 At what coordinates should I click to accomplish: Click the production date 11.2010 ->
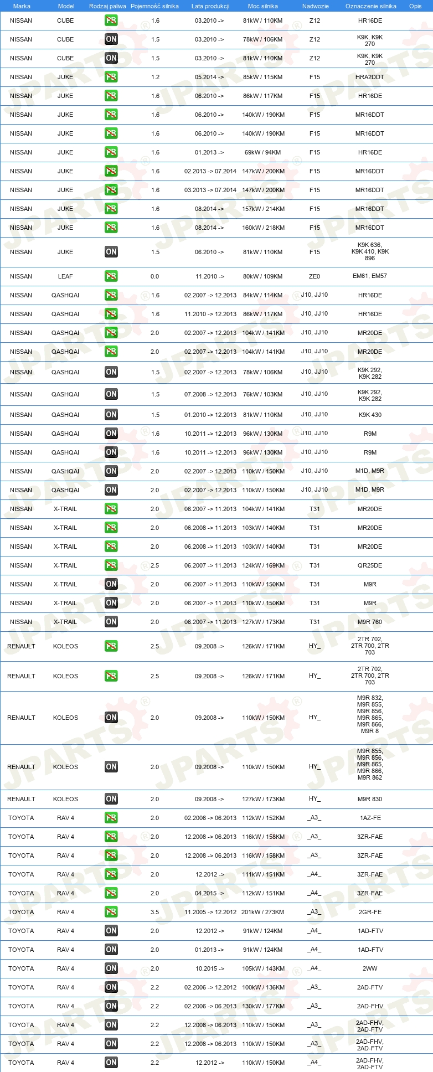point(210,276)
